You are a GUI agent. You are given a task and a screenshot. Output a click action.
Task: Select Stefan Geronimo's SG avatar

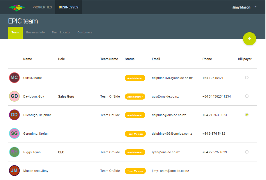[x=14, y=134]
